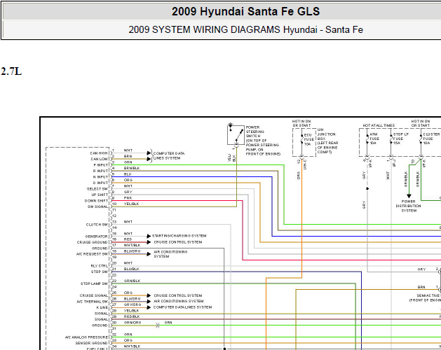This screenshot has width=441, height=350.
Task: Click the 'JUNCTION BOX' location text
Action: pos(326,136)
